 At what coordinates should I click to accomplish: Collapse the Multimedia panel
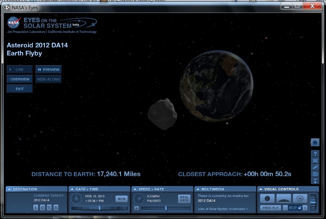[198, 189]
